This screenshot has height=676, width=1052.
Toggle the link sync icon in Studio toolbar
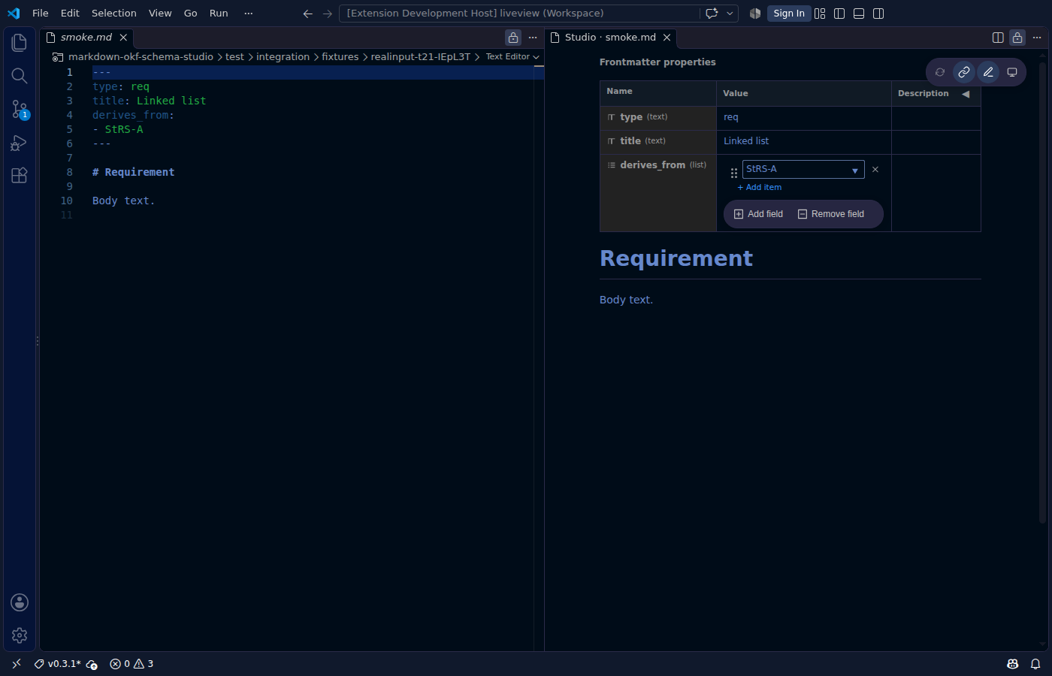[x=964, y=72]
